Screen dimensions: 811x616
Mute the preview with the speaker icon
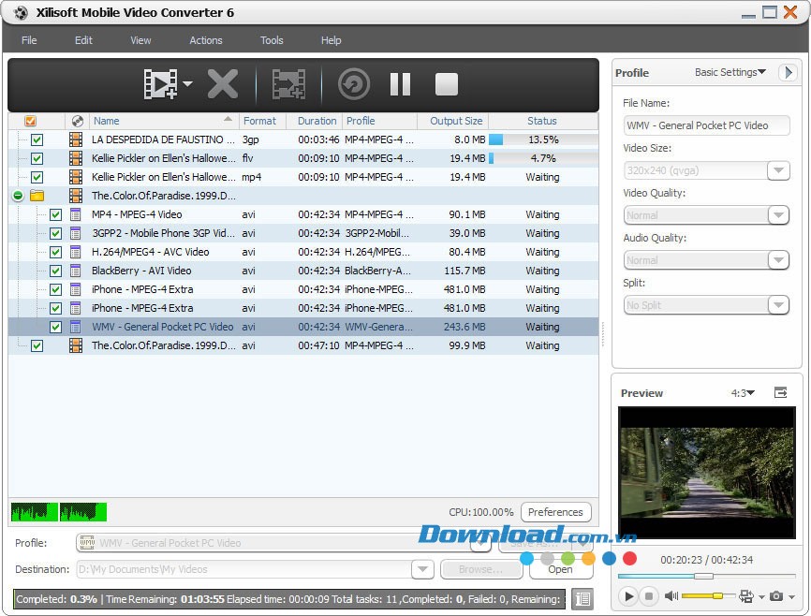(x=671, y=596)
